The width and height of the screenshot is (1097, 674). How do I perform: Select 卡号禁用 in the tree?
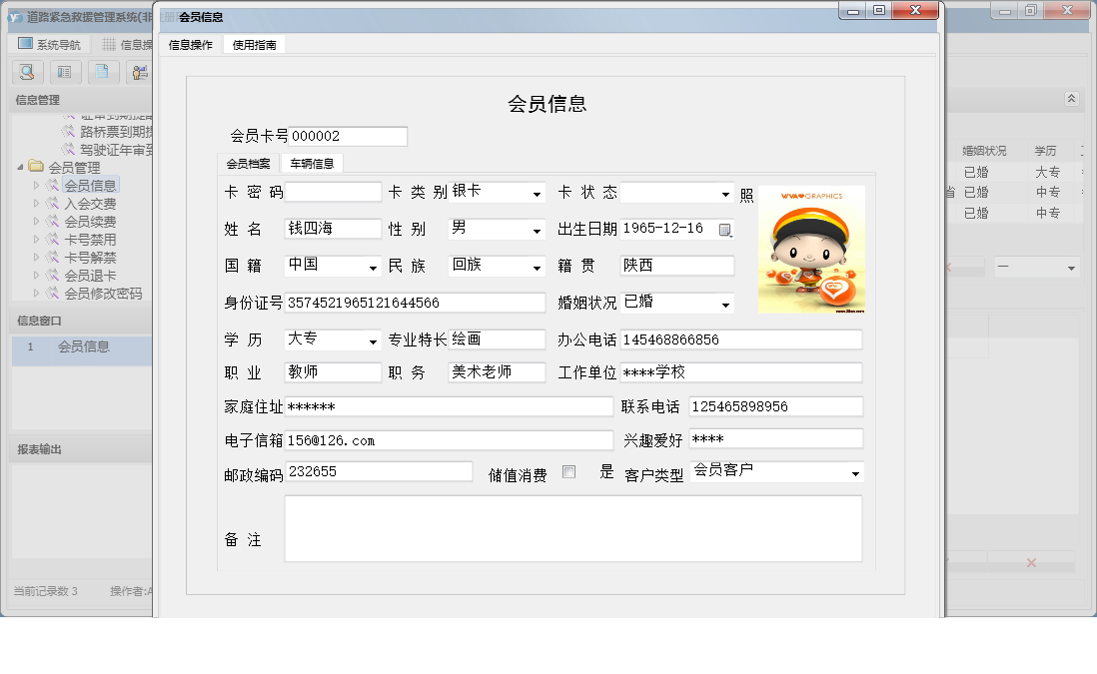(x=90, y=240)
